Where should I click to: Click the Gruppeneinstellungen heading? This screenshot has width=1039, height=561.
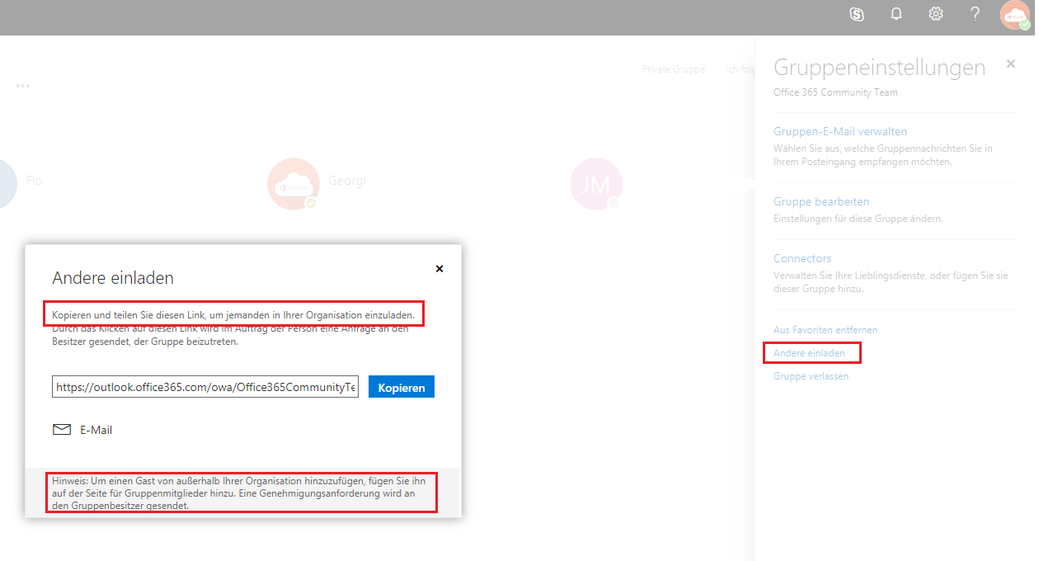click(x=879, y=68)
